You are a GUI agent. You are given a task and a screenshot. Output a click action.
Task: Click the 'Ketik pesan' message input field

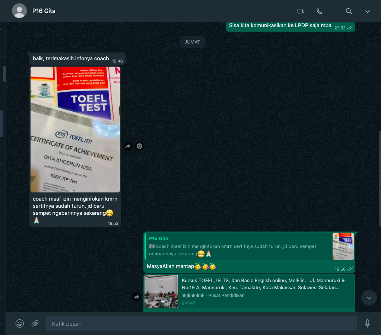click(x=201, y=323)
